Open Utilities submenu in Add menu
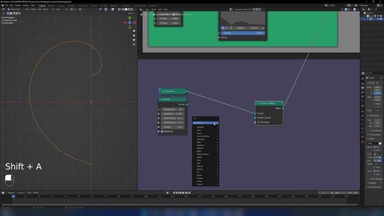This screenshot has width=384, height=216. tap(205, 169)
